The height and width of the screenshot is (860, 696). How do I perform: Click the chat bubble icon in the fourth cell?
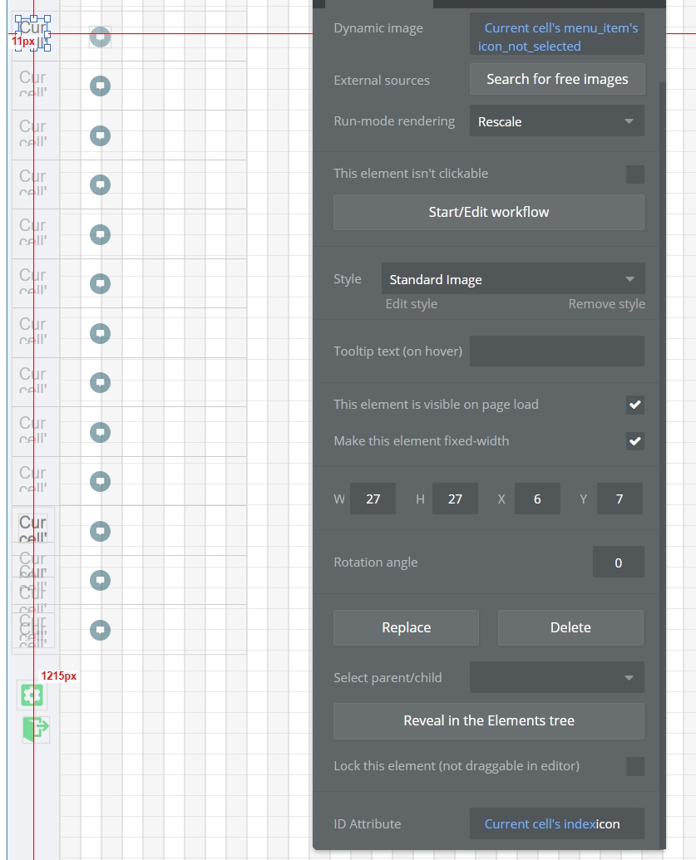tap(100, 184)
